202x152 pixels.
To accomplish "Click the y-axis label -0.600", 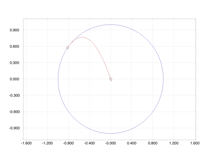I will (x=15, y=112).
